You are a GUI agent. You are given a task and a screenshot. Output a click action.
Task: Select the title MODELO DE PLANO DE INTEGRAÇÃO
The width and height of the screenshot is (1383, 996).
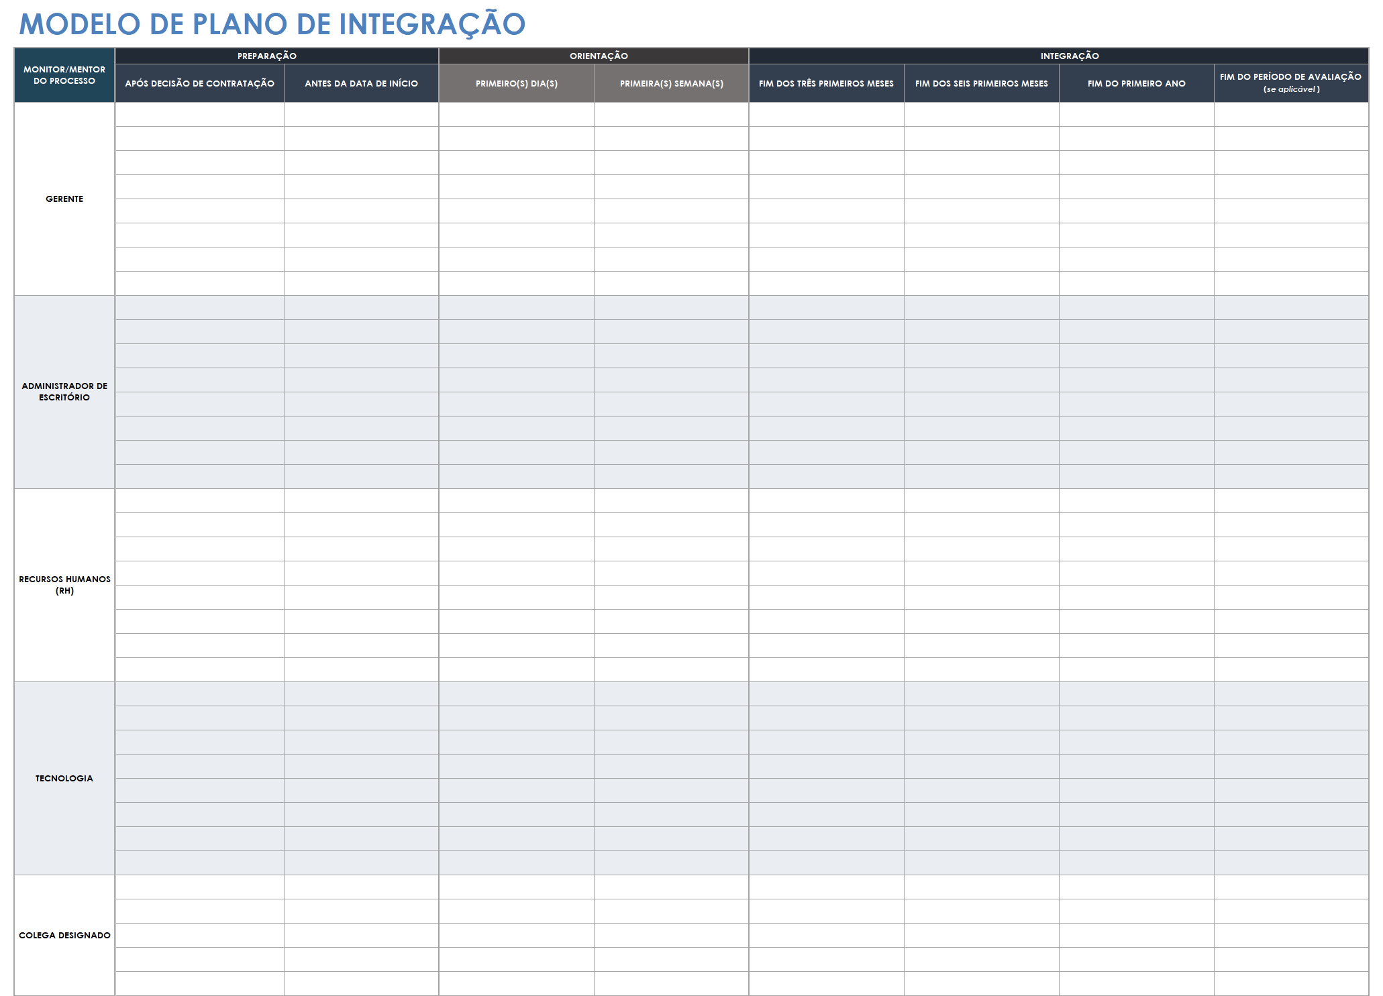pos(272,24)
